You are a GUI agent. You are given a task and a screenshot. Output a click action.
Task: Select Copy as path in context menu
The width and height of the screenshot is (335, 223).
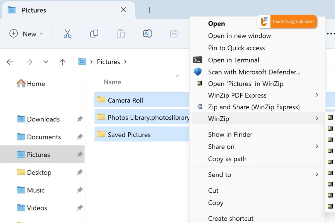point(227,159)
